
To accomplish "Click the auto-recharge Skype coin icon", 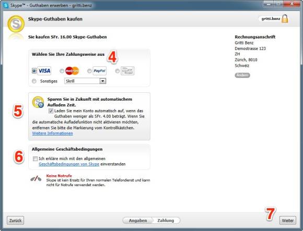I will [x=38, y=102].
